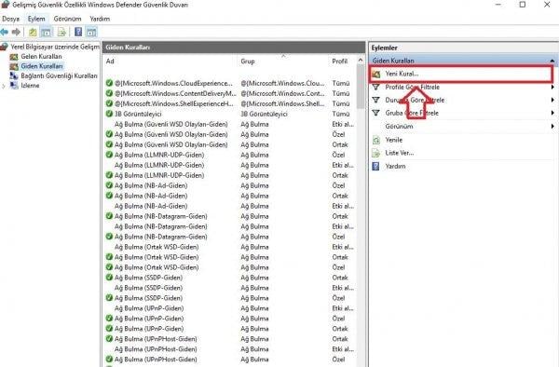This screenshot has width=559, height=367.
Task: Go forward with the toolbar right arrow
Action: pos(16,32)
